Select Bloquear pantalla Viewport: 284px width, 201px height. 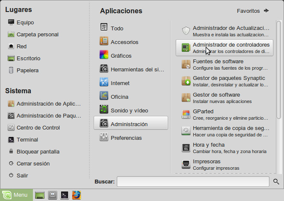tap(38, 151)
